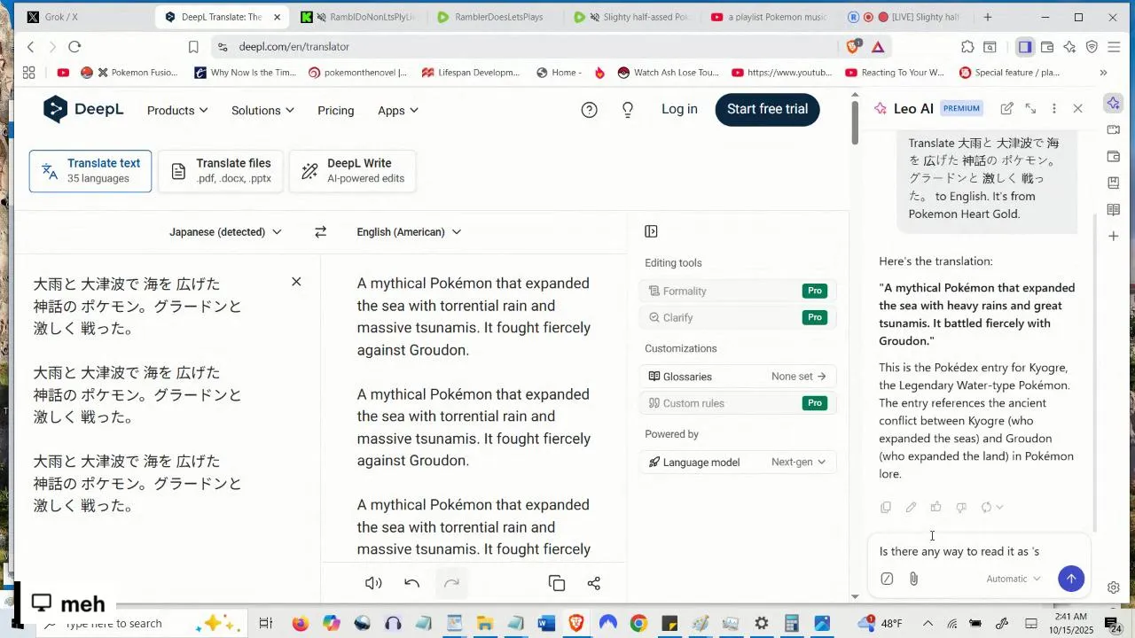Select the Translate text tab

tap(90, 171)
